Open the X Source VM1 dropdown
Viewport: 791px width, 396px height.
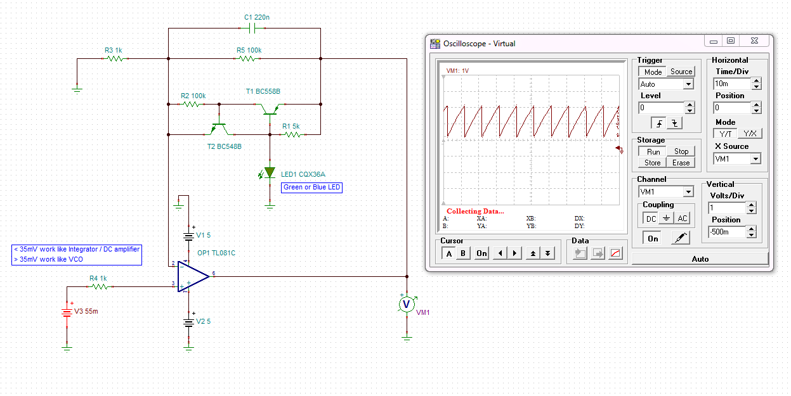[x=755, y=159]
